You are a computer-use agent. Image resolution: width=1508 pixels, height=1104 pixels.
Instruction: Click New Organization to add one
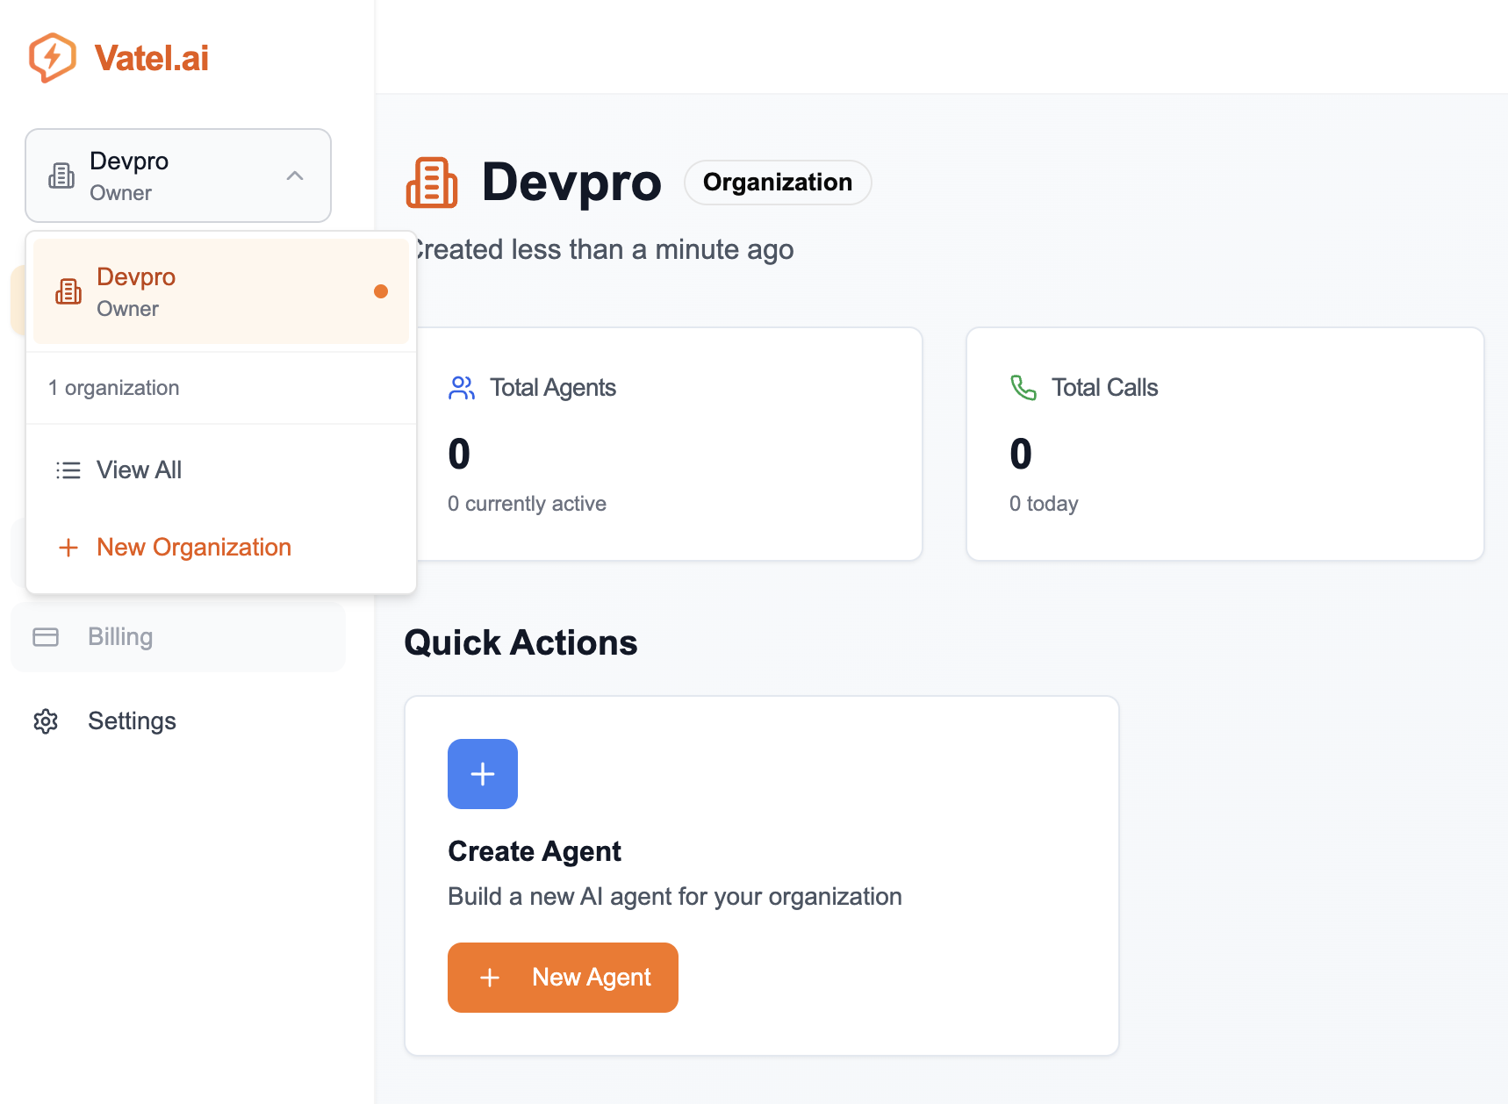[x=193, y=547]
